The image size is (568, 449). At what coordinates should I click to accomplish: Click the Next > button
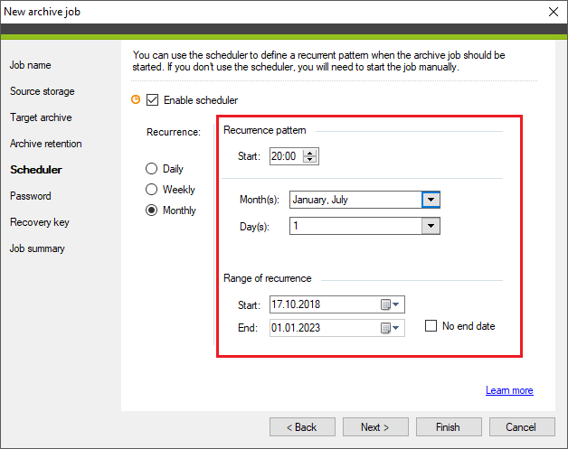click(x=375, y=427)
